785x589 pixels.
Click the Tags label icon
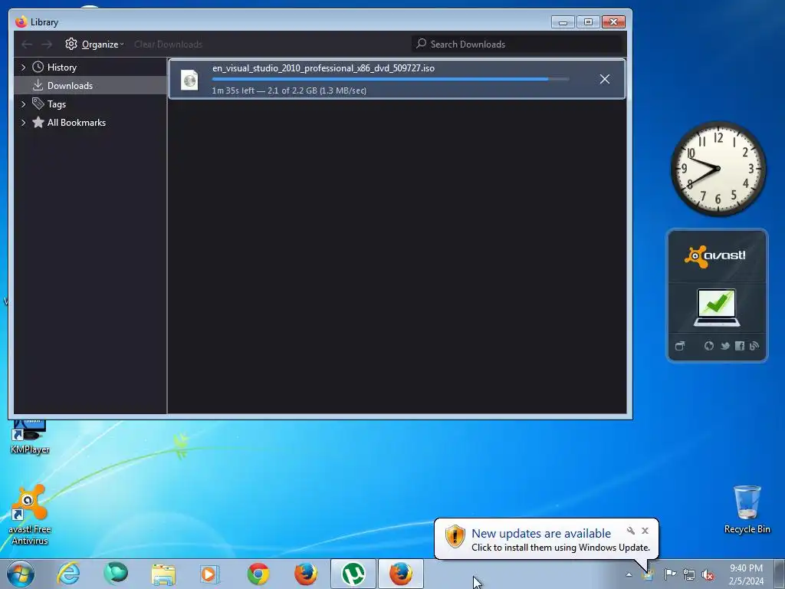38,104
